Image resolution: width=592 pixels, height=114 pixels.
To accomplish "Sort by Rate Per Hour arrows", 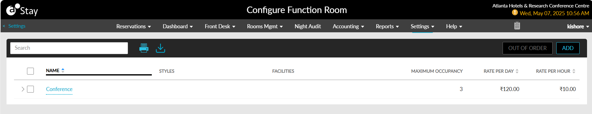I will [x=574, y=71].
